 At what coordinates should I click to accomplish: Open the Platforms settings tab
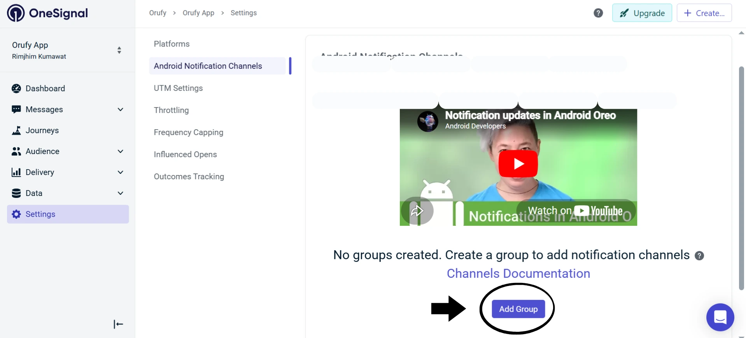(x=172, y=44)
